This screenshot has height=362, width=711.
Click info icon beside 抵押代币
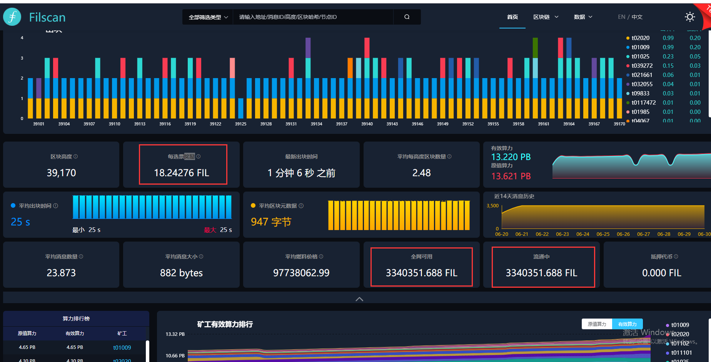676,257
